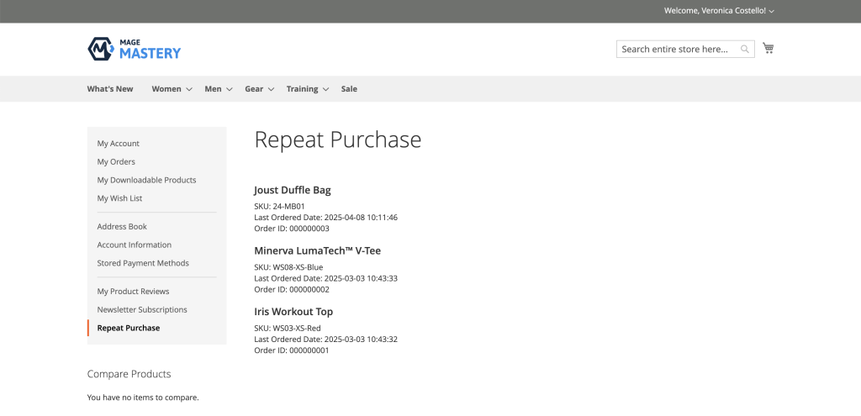This screenshot has width=861, height=416.
Task: Click Last Ordered Date 2025-04-08 10:11:46
Action: 325,218
